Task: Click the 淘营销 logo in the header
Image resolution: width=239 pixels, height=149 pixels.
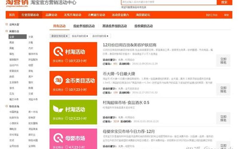Action: 16,3
